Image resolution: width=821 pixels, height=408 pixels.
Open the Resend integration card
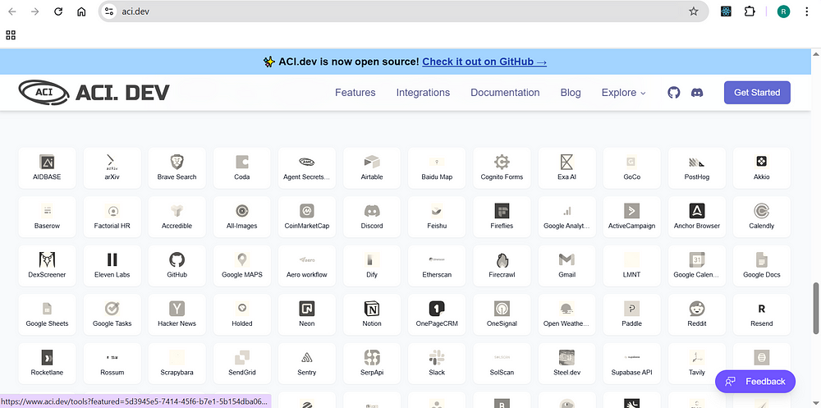[x=762, y=314]
